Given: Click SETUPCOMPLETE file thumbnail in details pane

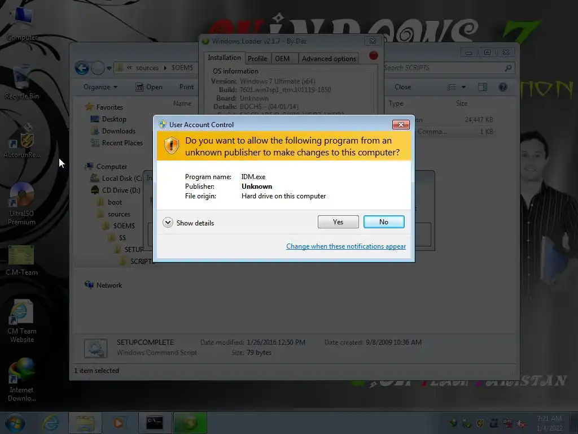Looking at the screenshot, I should pos(96,348).
